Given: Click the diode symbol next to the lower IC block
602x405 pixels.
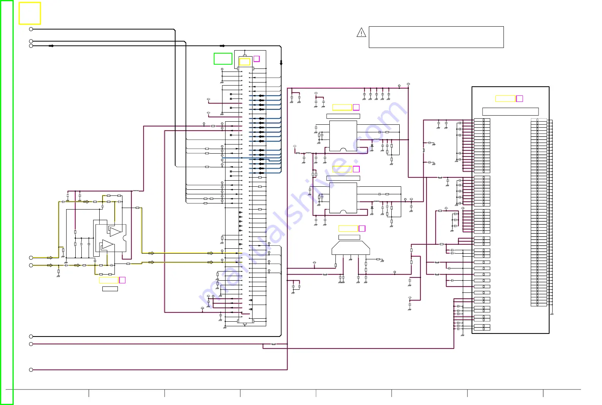Looking at the screenshot, I should (x=372, y=208).
